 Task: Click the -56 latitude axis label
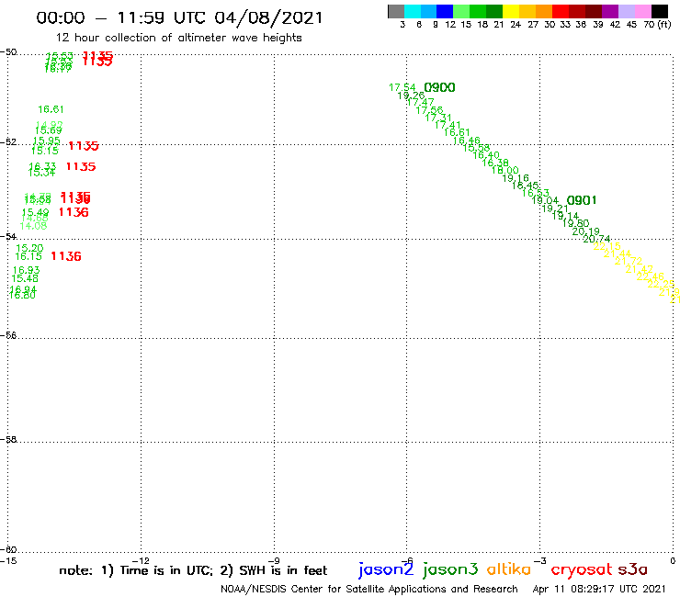(8, 335)
